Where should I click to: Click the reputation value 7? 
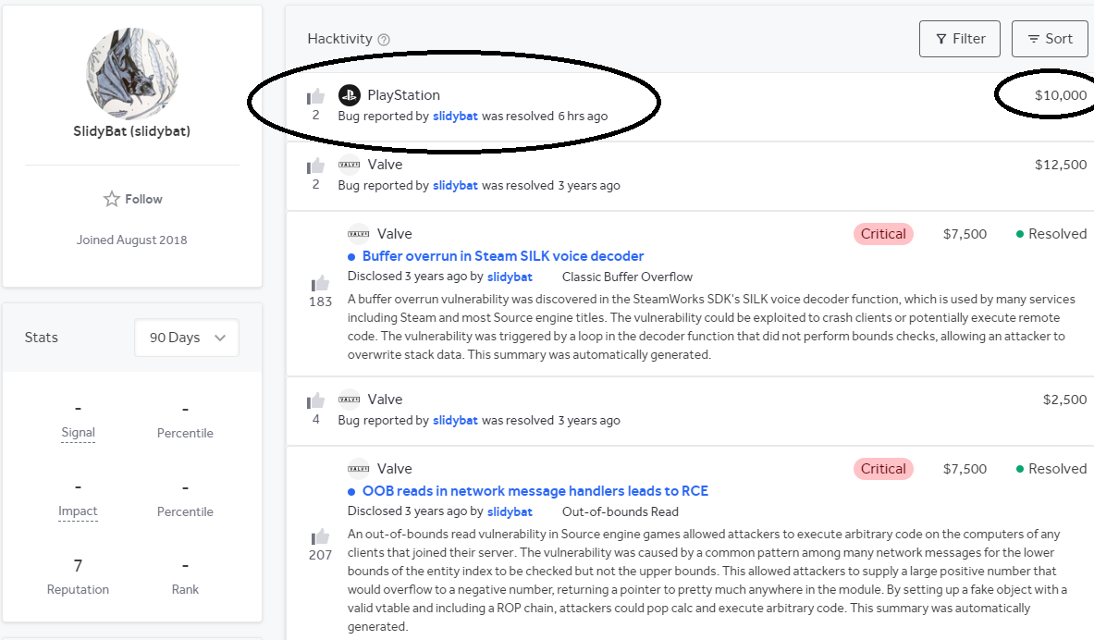78,565
